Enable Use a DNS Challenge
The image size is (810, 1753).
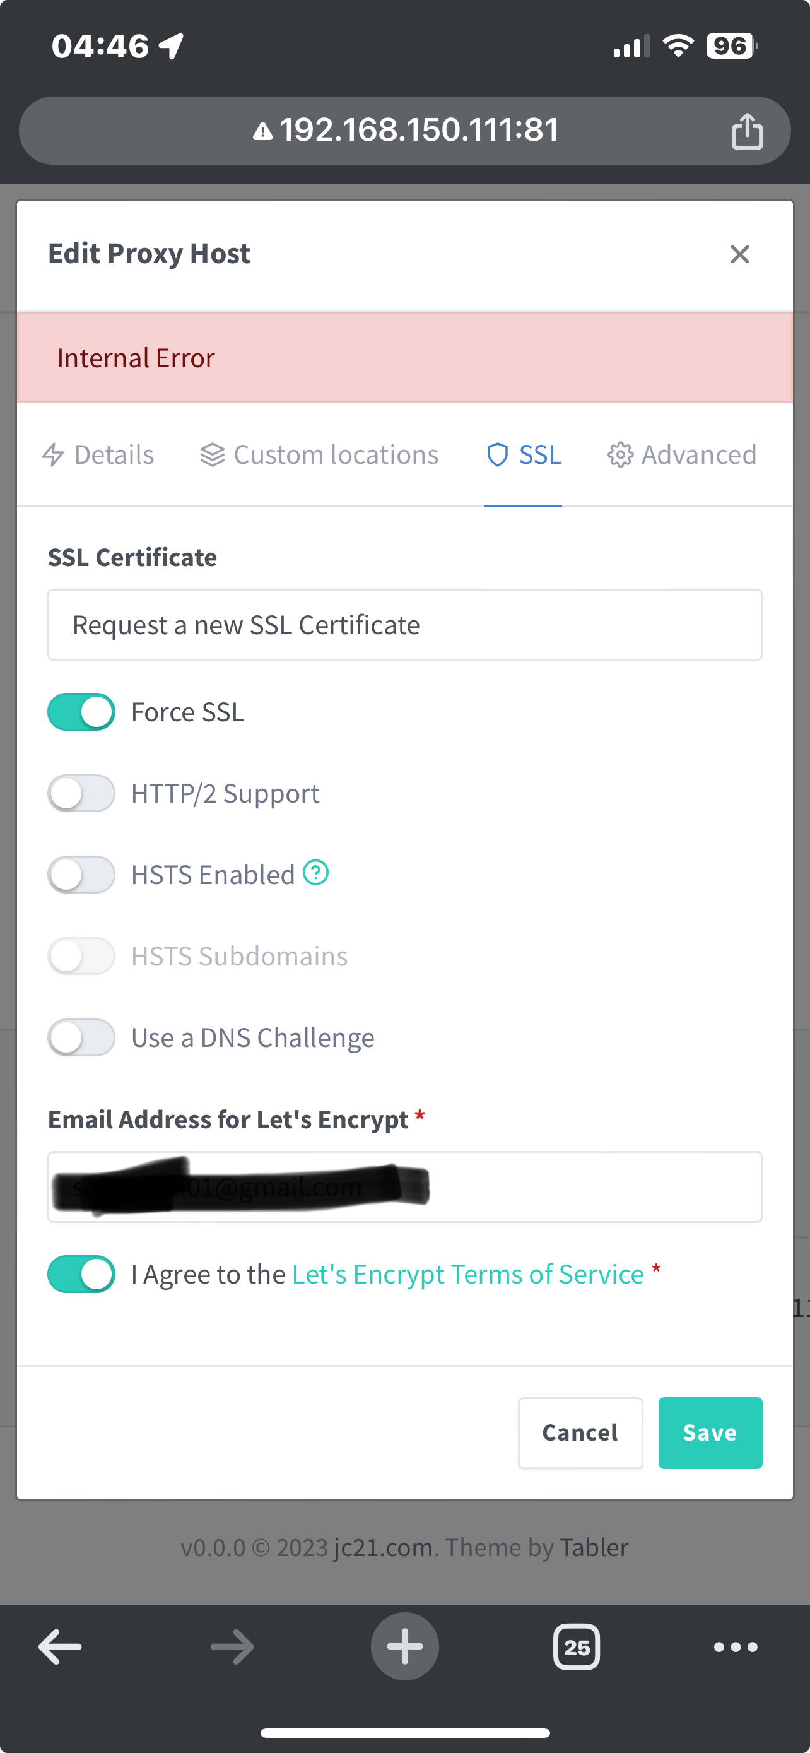[81, 1038]
